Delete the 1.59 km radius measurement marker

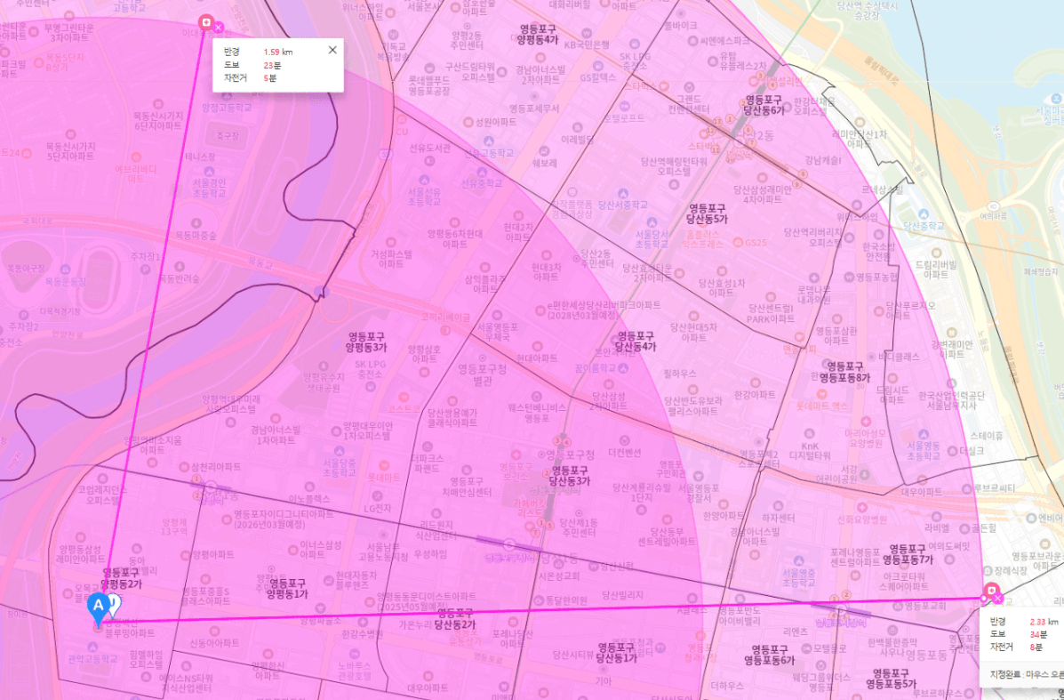tap(219, 28)
